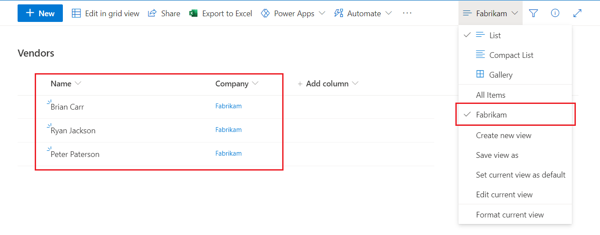Click the blue New button
Screen dimensions: 600x235
(40, 13)
